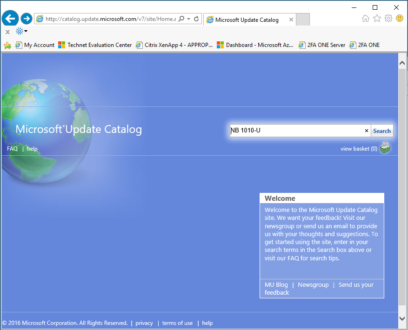This screenshot has width=408, height=330.
Task: Open the browser Home icon
Action: click(x=366, y=19)
